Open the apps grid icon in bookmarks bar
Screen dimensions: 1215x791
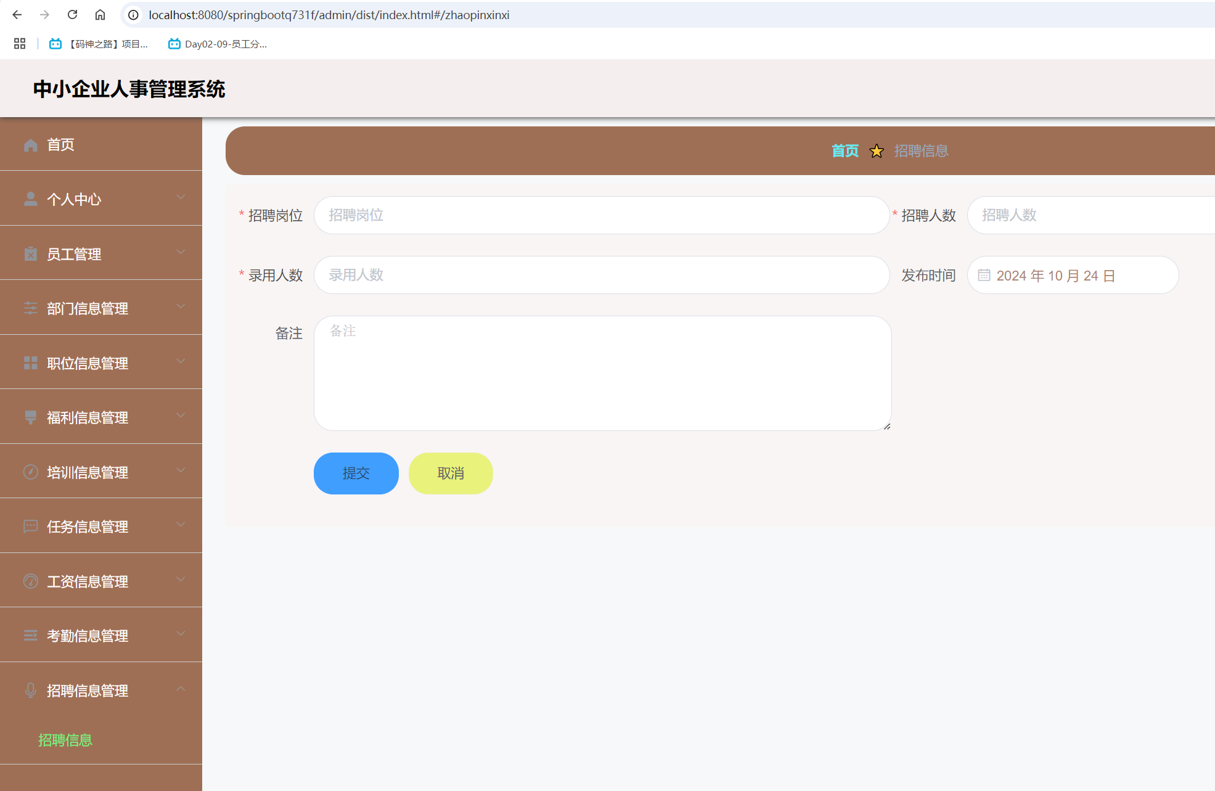(20, 44)
